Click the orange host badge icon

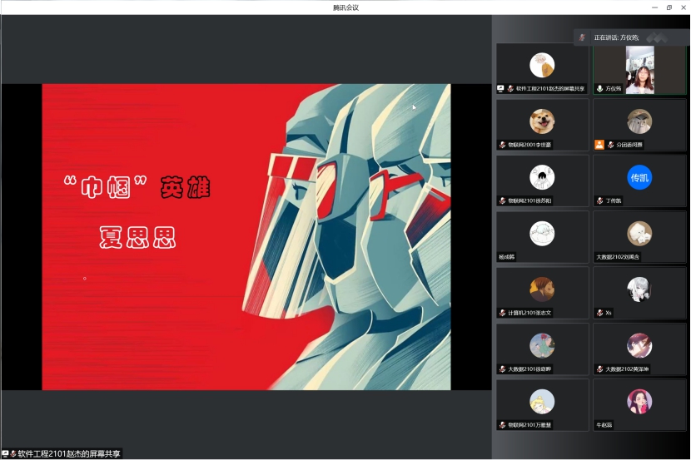pos(599,145)
